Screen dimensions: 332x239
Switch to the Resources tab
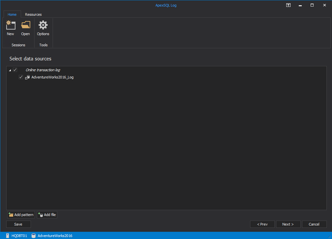(x=33, y=14)
